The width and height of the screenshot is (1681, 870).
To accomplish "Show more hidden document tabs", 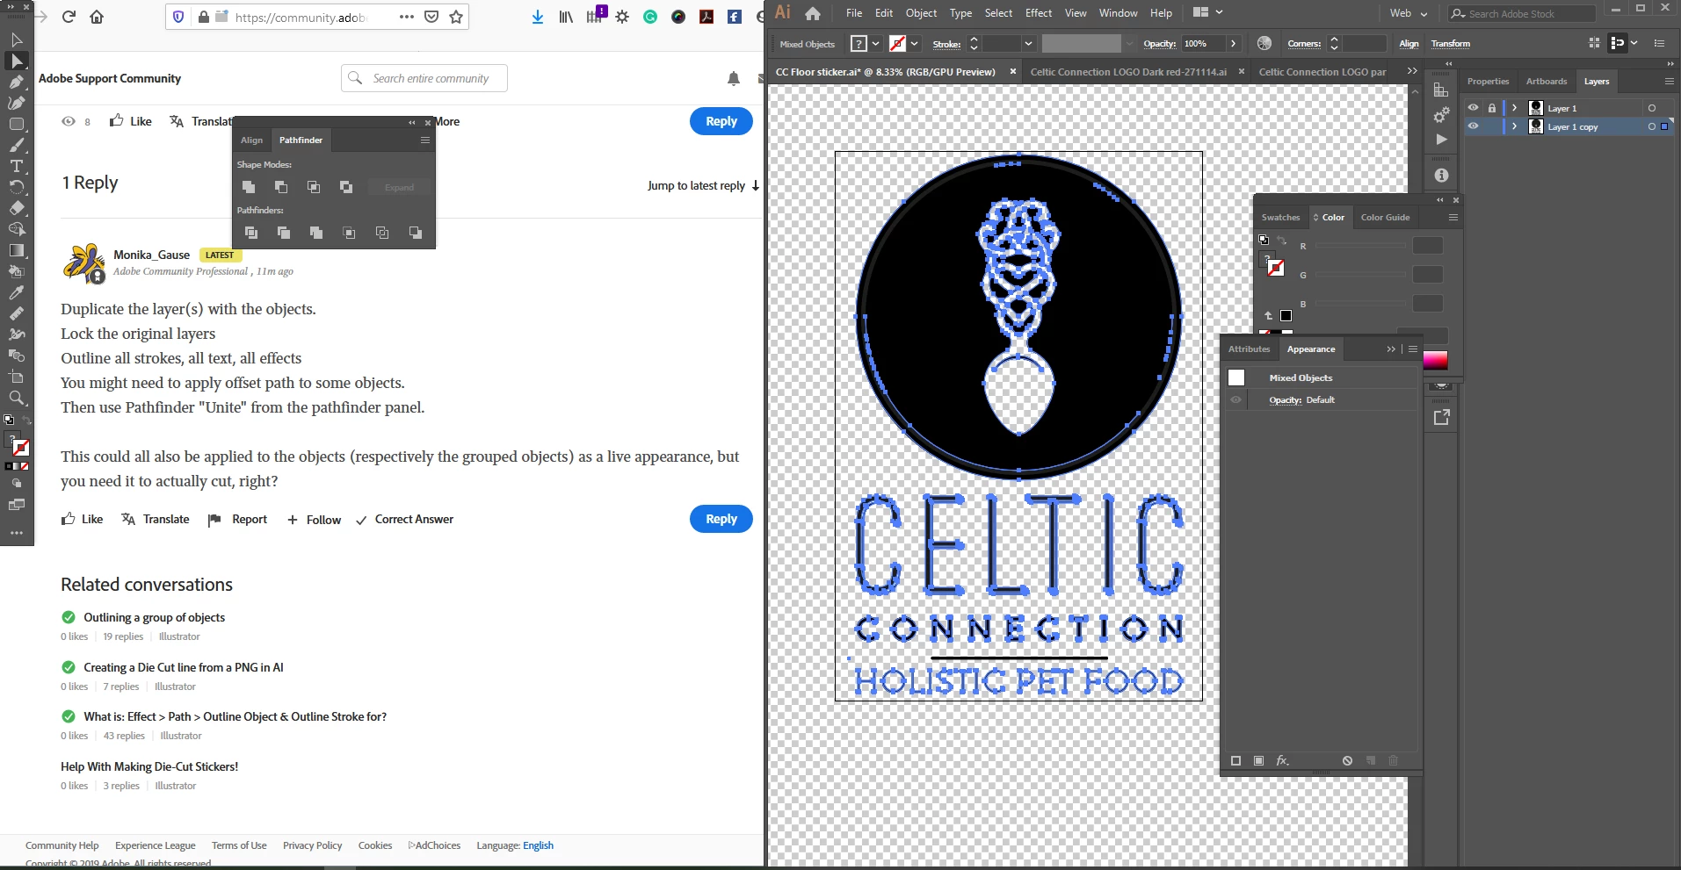I will pos(1412,71).
